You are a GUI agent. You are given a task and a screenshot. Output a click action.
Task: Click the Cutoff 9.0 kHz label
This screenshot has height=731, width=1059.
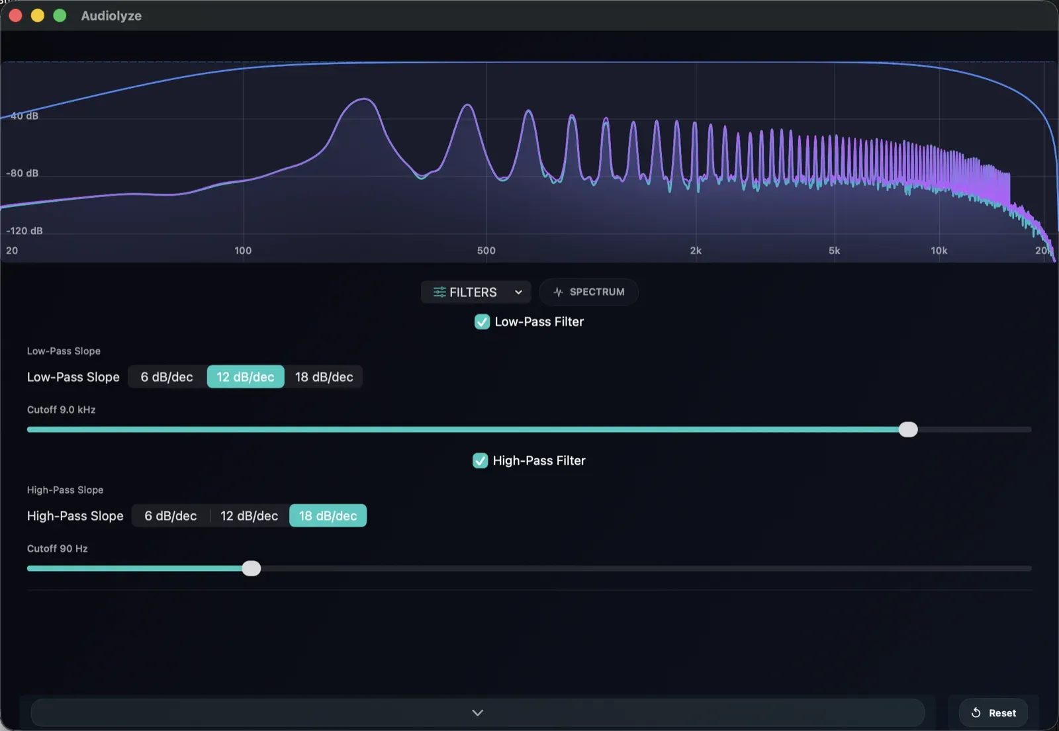click(x=61, y=410)
